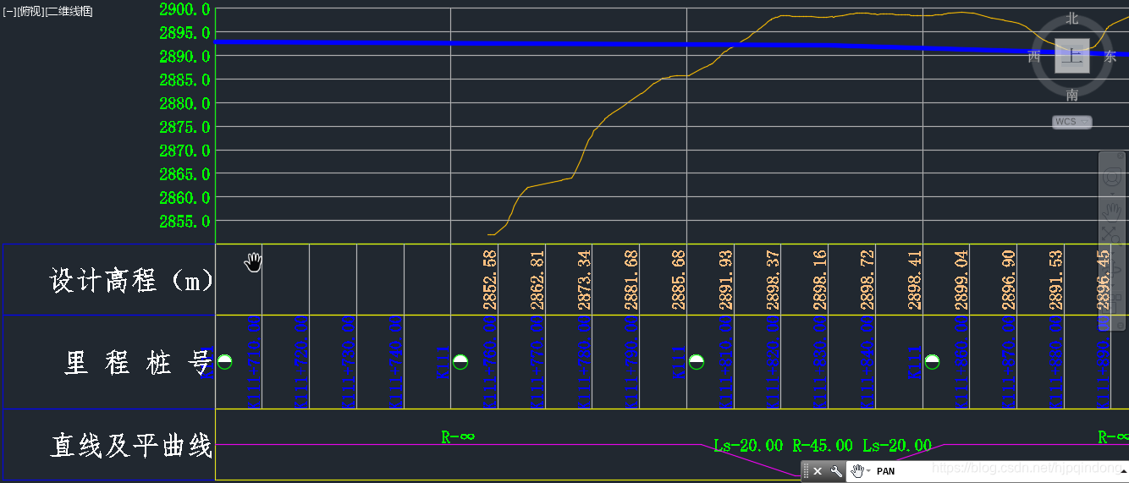Click the ViewCube 西 compass direction
Screen dimensions: 1129x483
1034,57
